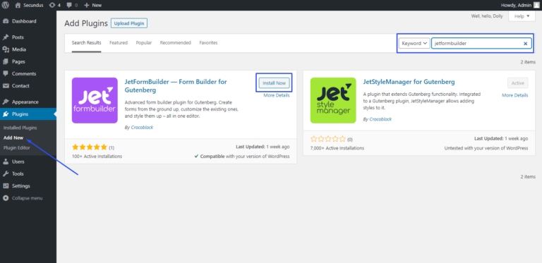
Task: Open Pages in the sidebar
Action: coord(18,61)
